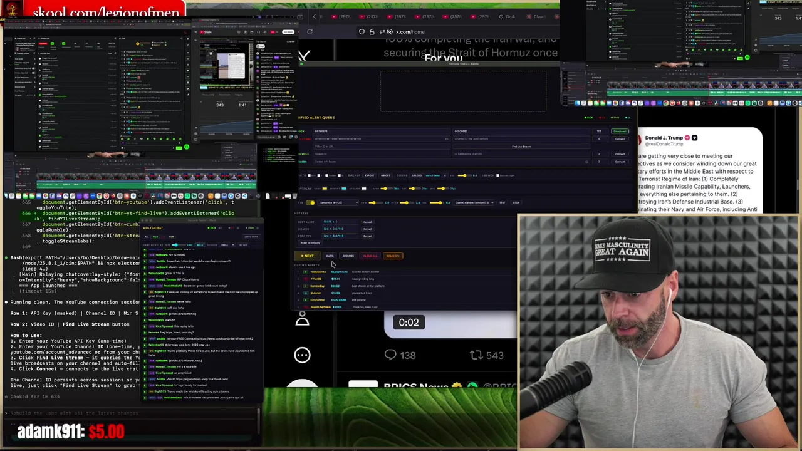
Task: Click the TTS TEST button
Action: tap(503, 202)
